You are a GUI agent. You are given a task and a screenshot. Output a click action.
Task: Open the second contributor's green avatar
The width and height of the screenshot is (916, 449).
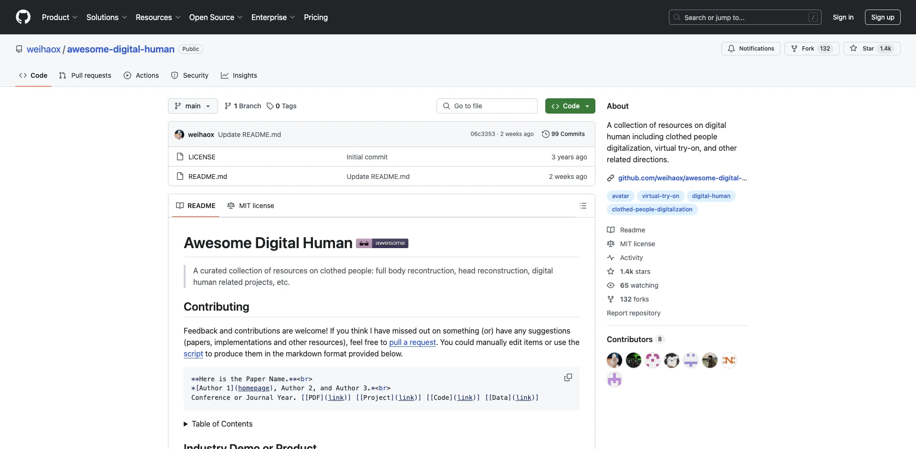(x=634, y=360)
